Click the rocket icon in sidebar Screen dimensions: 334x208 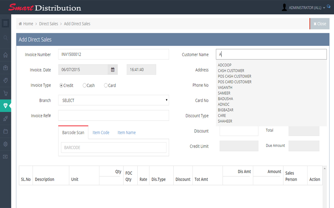tap(5, 119)
